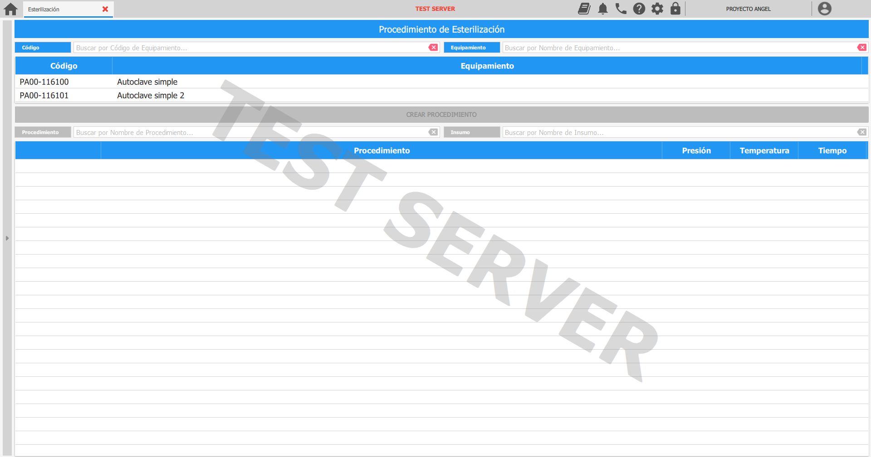Click the phone contact icon
Image resolution: width=871 pixels, height=457 pixels.
point(621,9)
